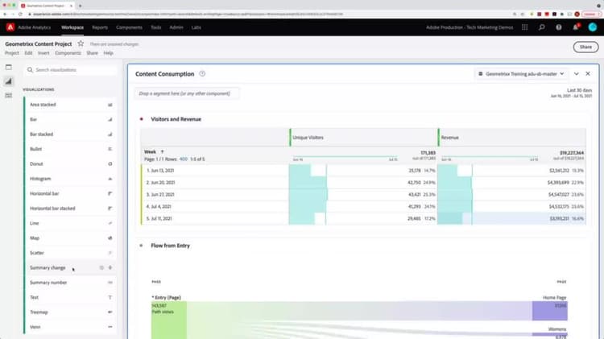Click the Share button
This screenshot has width=604, height=339.
click(585, 47)
